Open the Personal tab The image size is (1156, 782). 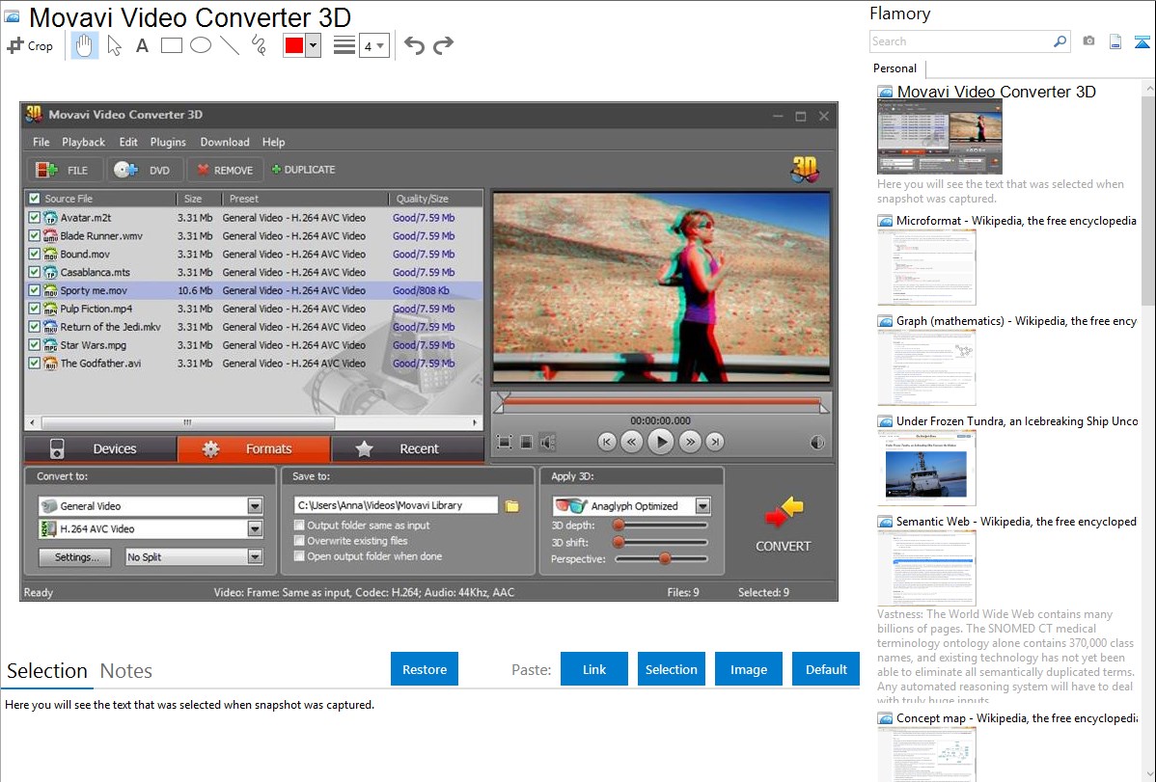(x=895, y=68)
